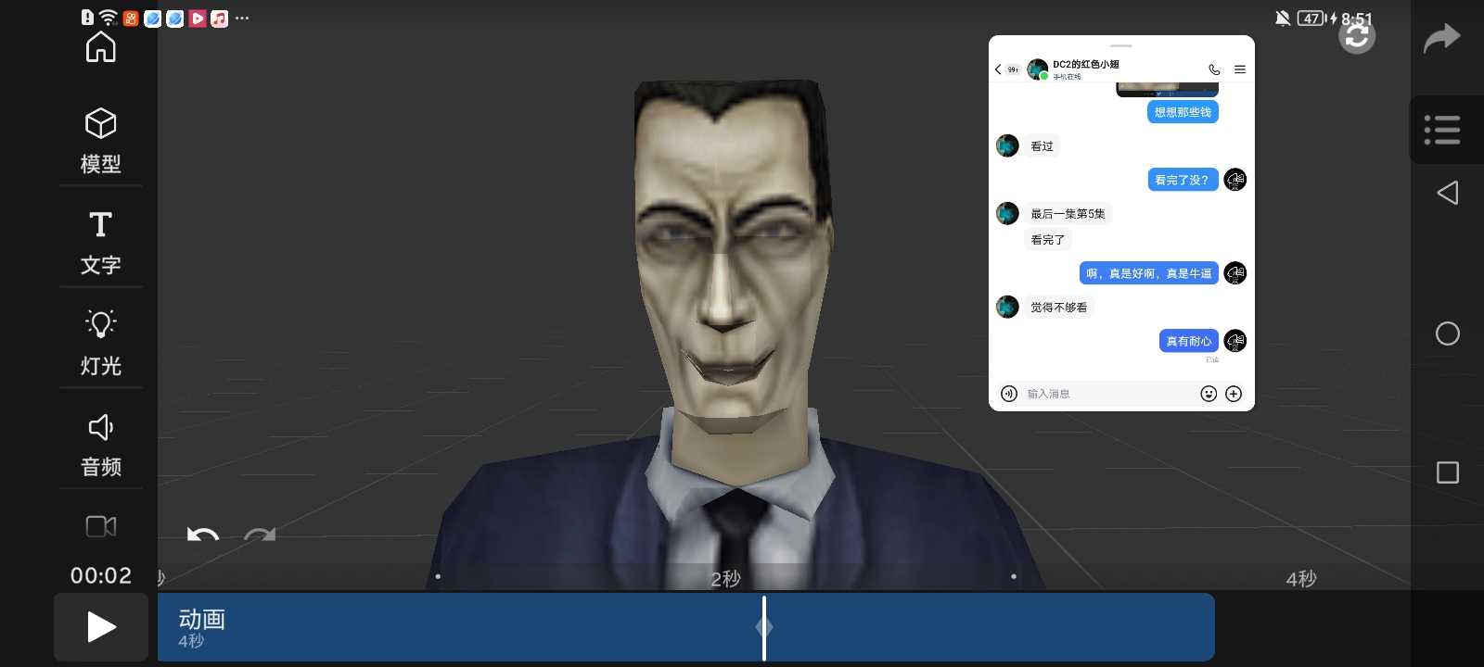Image resolution: width=1484 pixels, height=667 pixels.
Task: Tap the picture thumbnail at top of chat
Action: click(x=1167, y=89)
